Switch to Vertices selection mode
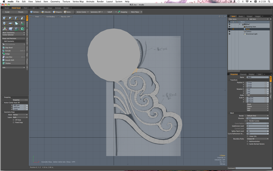Screen dimensions: 273x171 (x=35, y=12)
